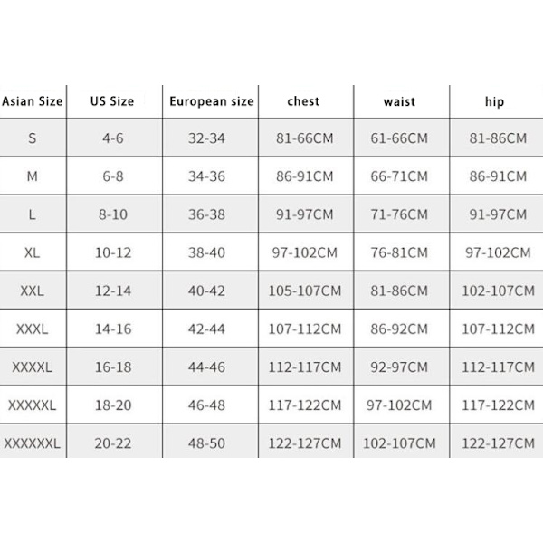The image size is (543, 543).
Task: Click chest value 91-97CM in L row
Action: pyautogui.click(x=303, y=214)
